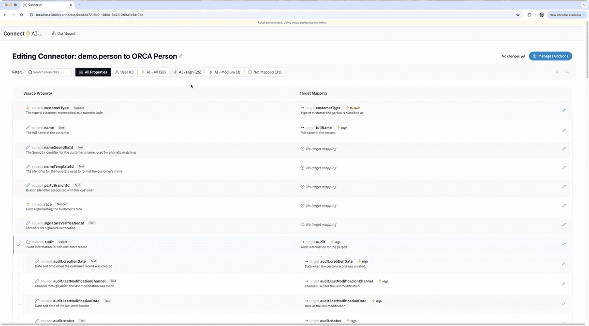Click the ConnectAI logo
589x326 pixels.
tap(23, 33)
